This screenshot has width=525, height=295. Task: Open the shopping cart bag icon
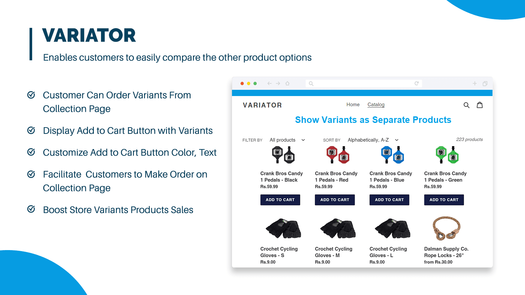(480, 105)
